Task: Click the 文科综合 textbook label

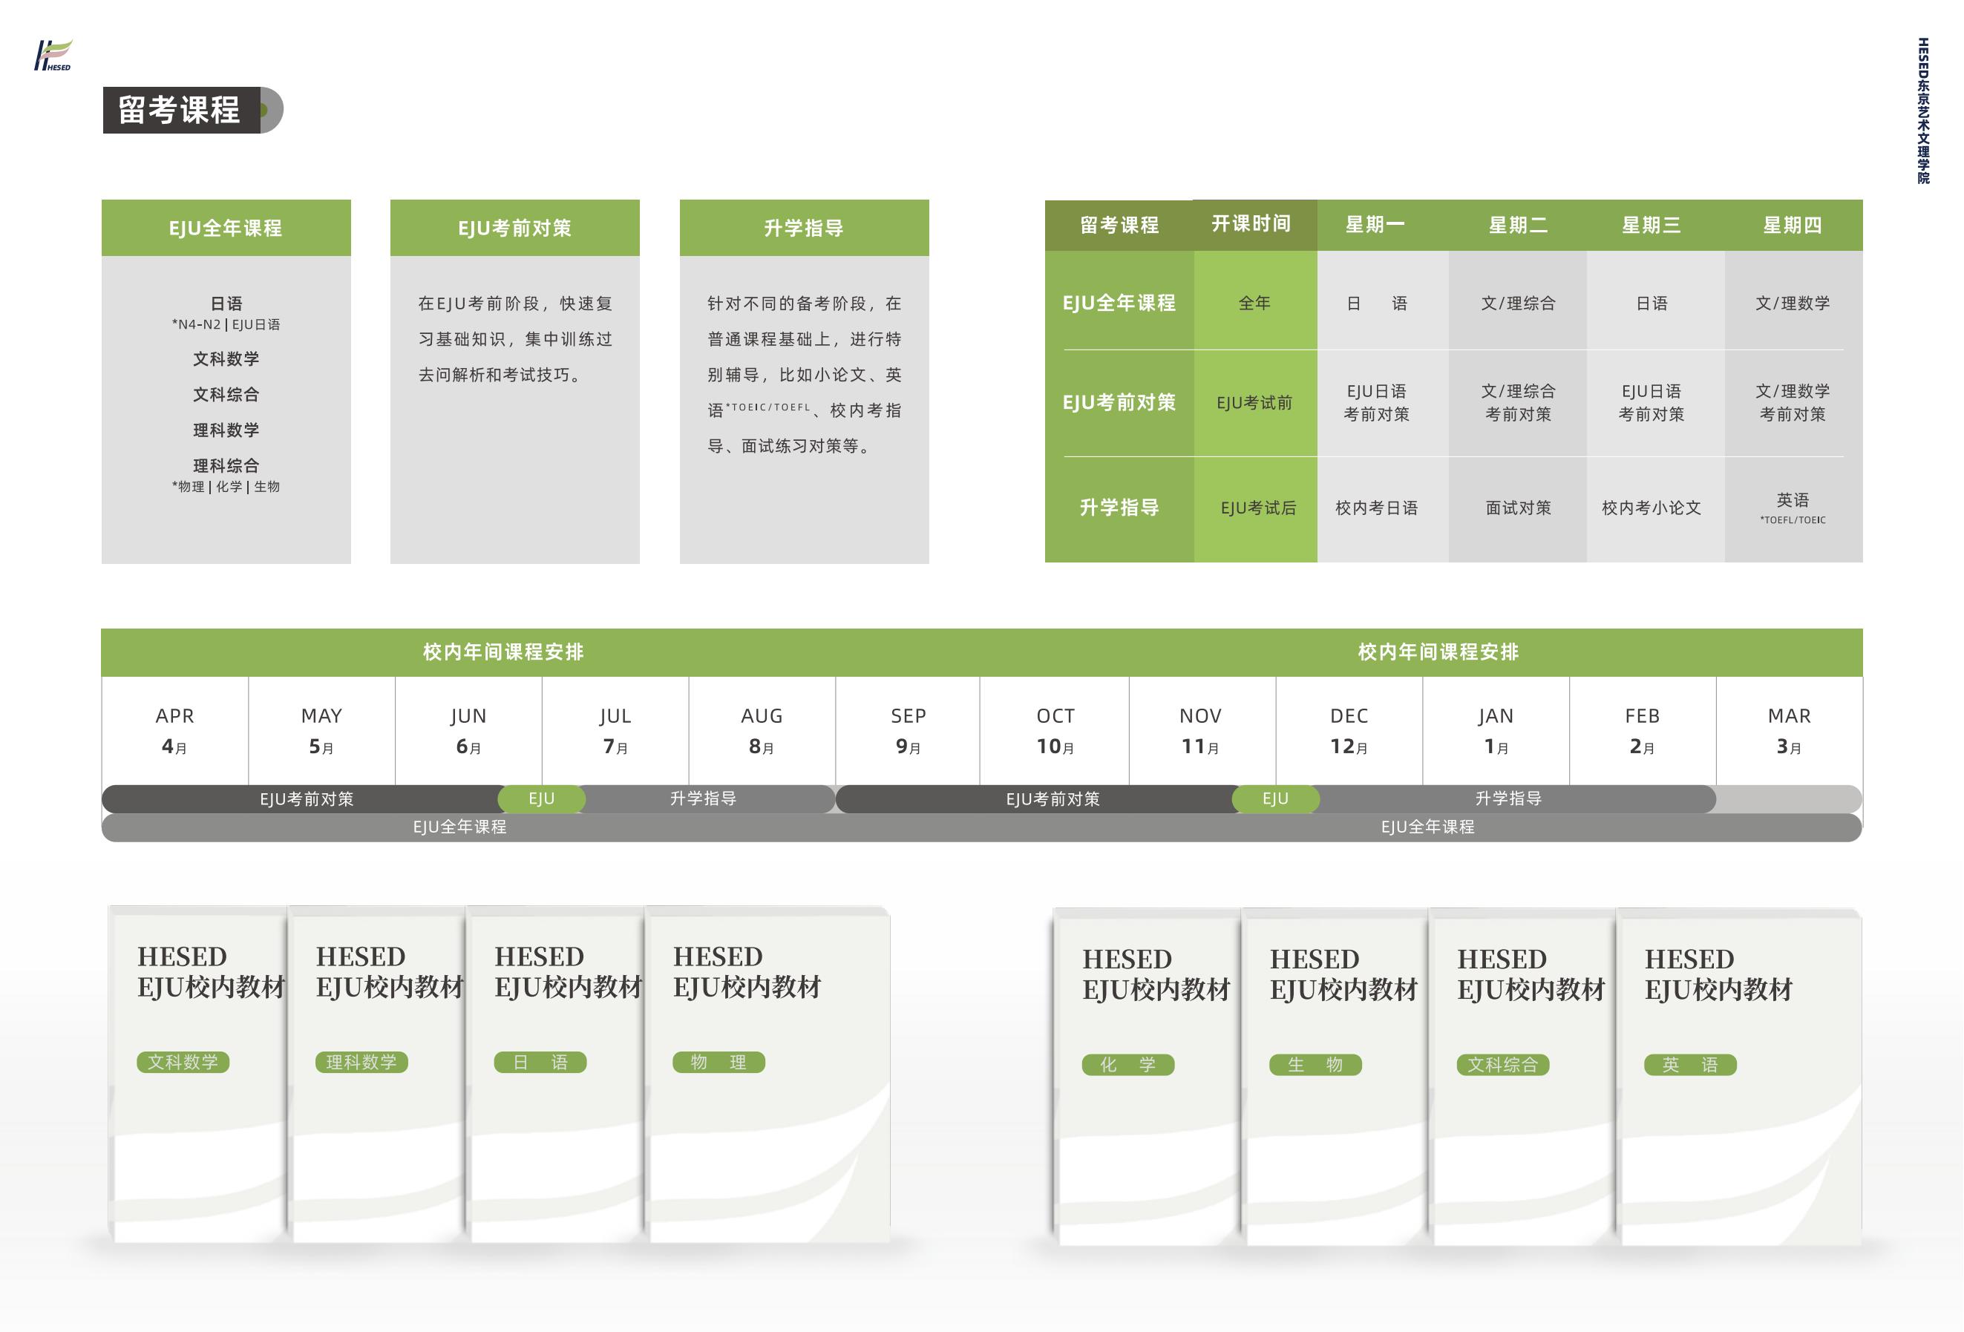Action: [1502, 1064]
